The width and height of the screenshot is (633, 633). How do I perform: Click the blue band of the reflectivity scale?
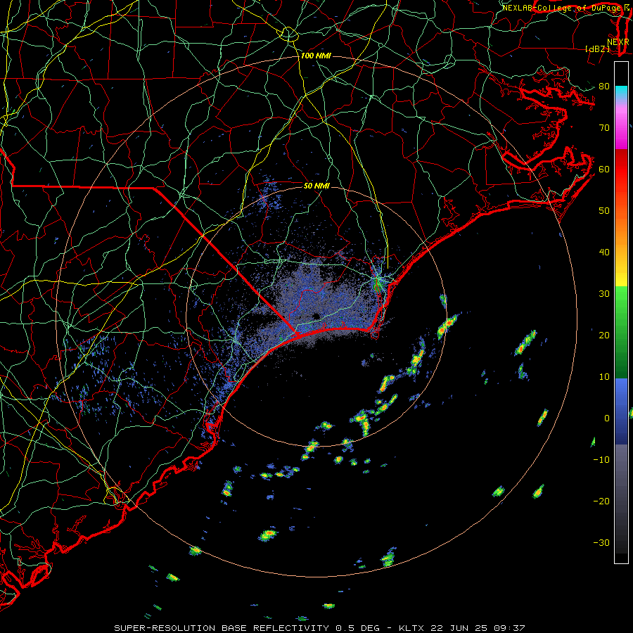(x=621, y=411)
